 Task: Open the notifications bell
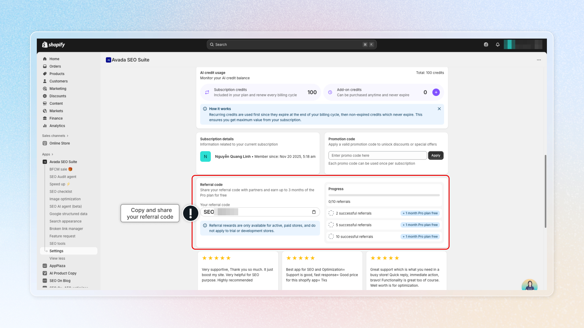coord(498,45)
